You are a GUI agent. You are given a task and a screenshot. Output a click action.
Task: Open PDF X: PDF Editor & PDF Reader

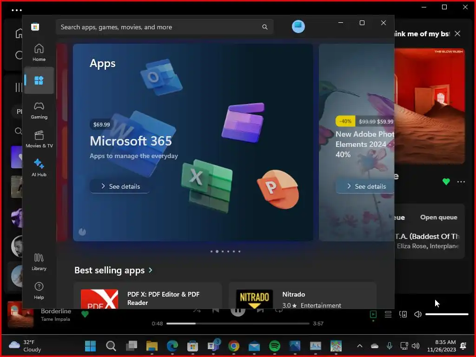(x=147, y=296)
